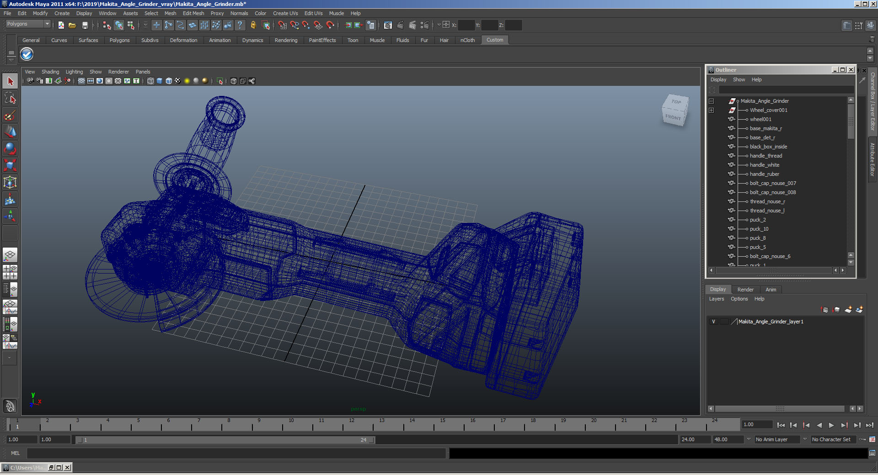Click the Attribute Editor side tab
This screenshot has width=878, height=475.
873,159
